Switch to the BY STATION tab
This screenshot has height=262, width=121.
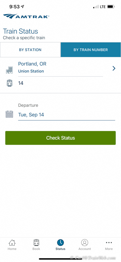point(30,50)
